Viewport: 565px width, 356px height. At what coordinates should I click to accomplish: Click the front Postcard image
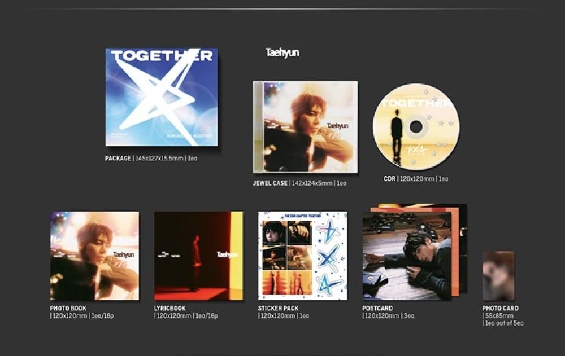pos(407,256)
